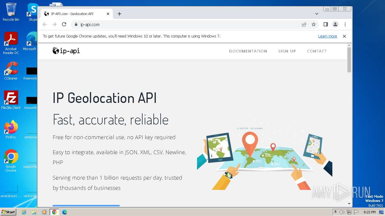The image size is (385, 216).
Task: Click the vertical scrollbar thumb
Action: click(349, 60)
